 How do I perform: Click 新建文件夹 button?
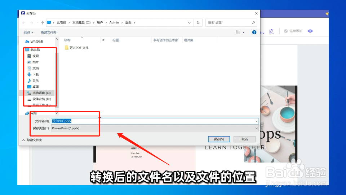tap(49, 32)
